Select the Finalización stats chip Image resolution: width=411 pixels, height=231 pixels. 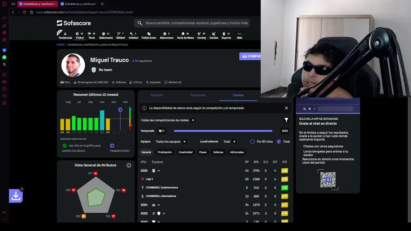[x=165, y=152]
